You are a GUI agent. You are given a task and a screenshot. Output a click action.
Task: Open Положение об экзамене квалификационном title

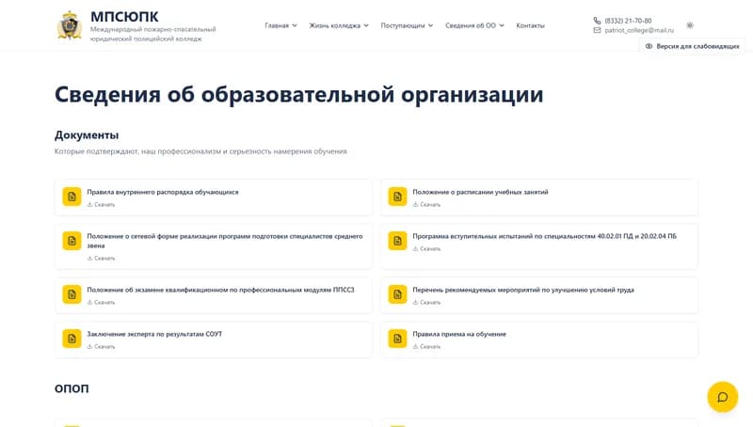pos(220,290)
